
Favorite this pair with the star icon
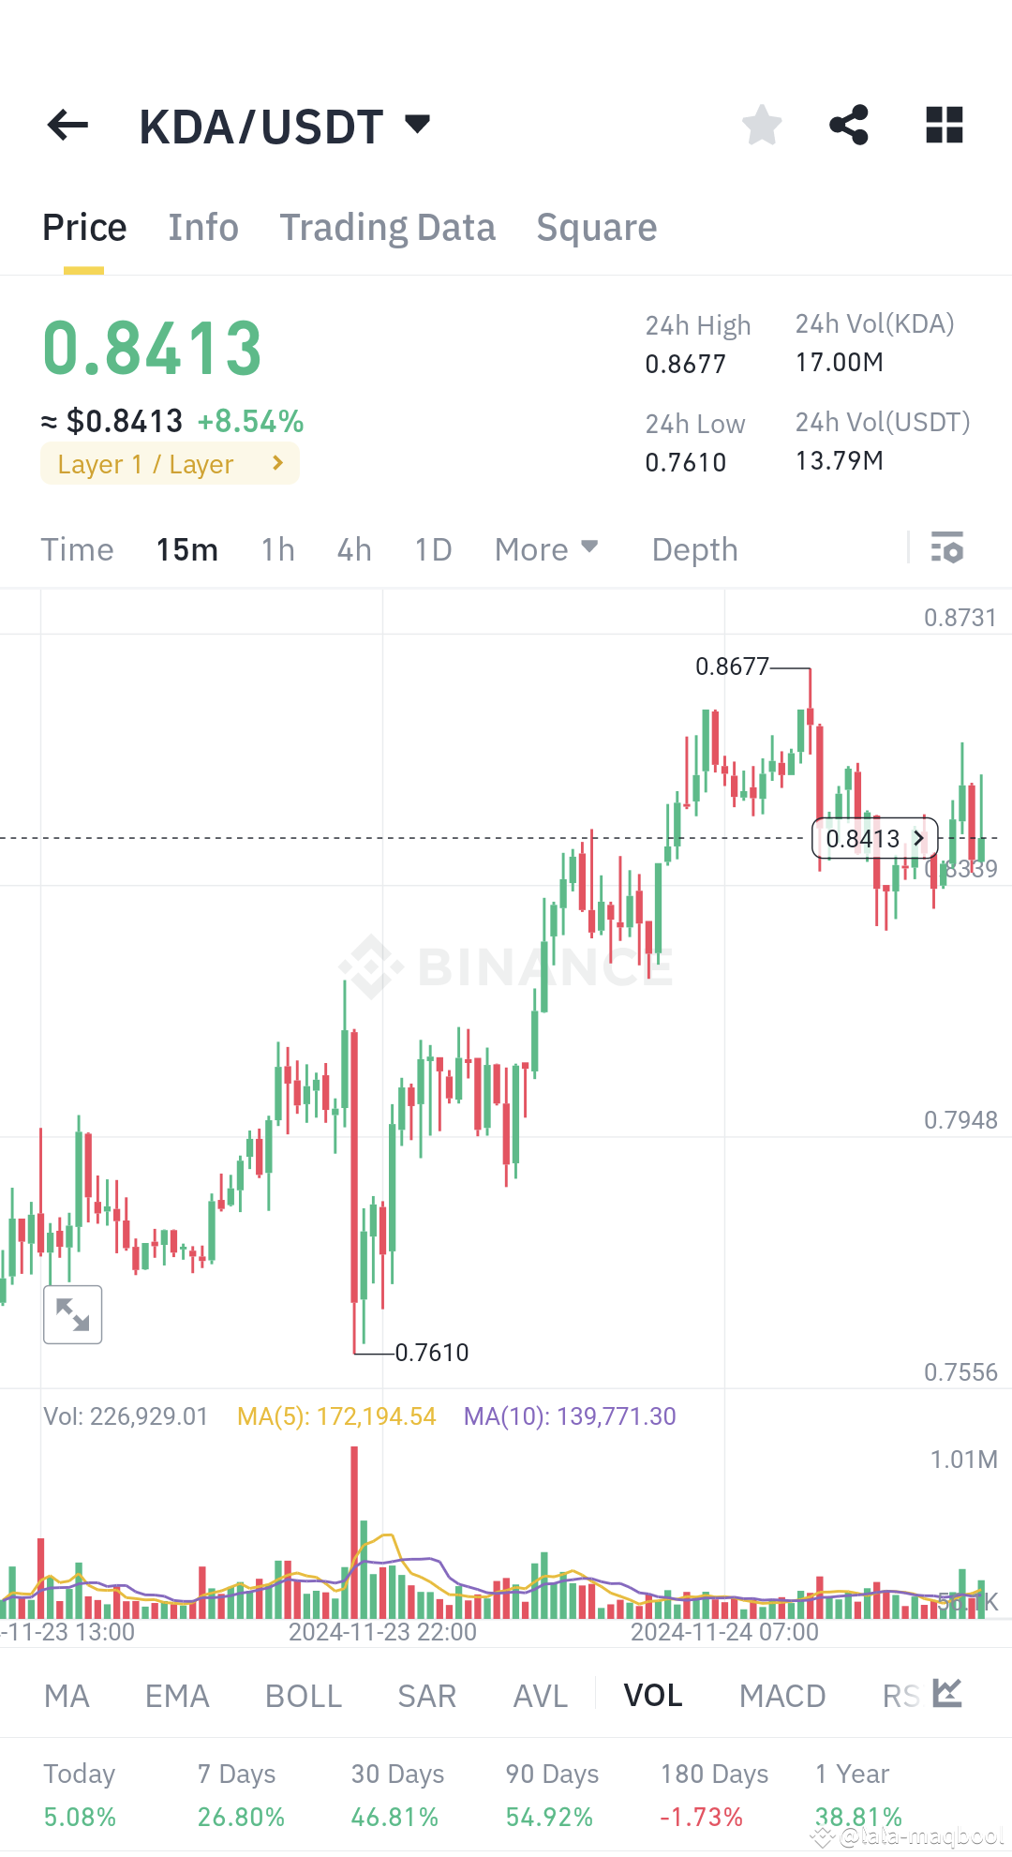coord(761,125)
